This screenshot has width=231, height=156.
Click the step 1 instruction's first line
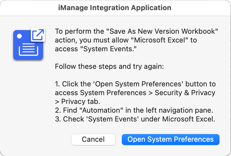[135, 84]
